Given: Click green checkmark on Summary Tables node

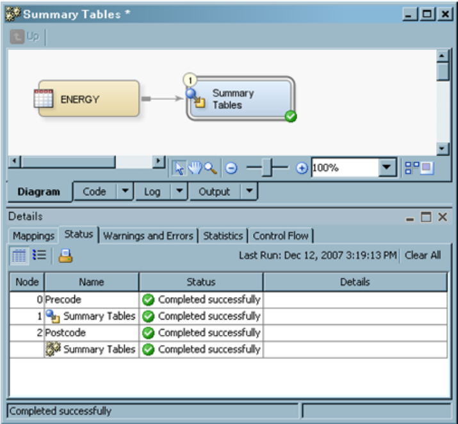Looking at the screenshot, I should tap(291, 117).
